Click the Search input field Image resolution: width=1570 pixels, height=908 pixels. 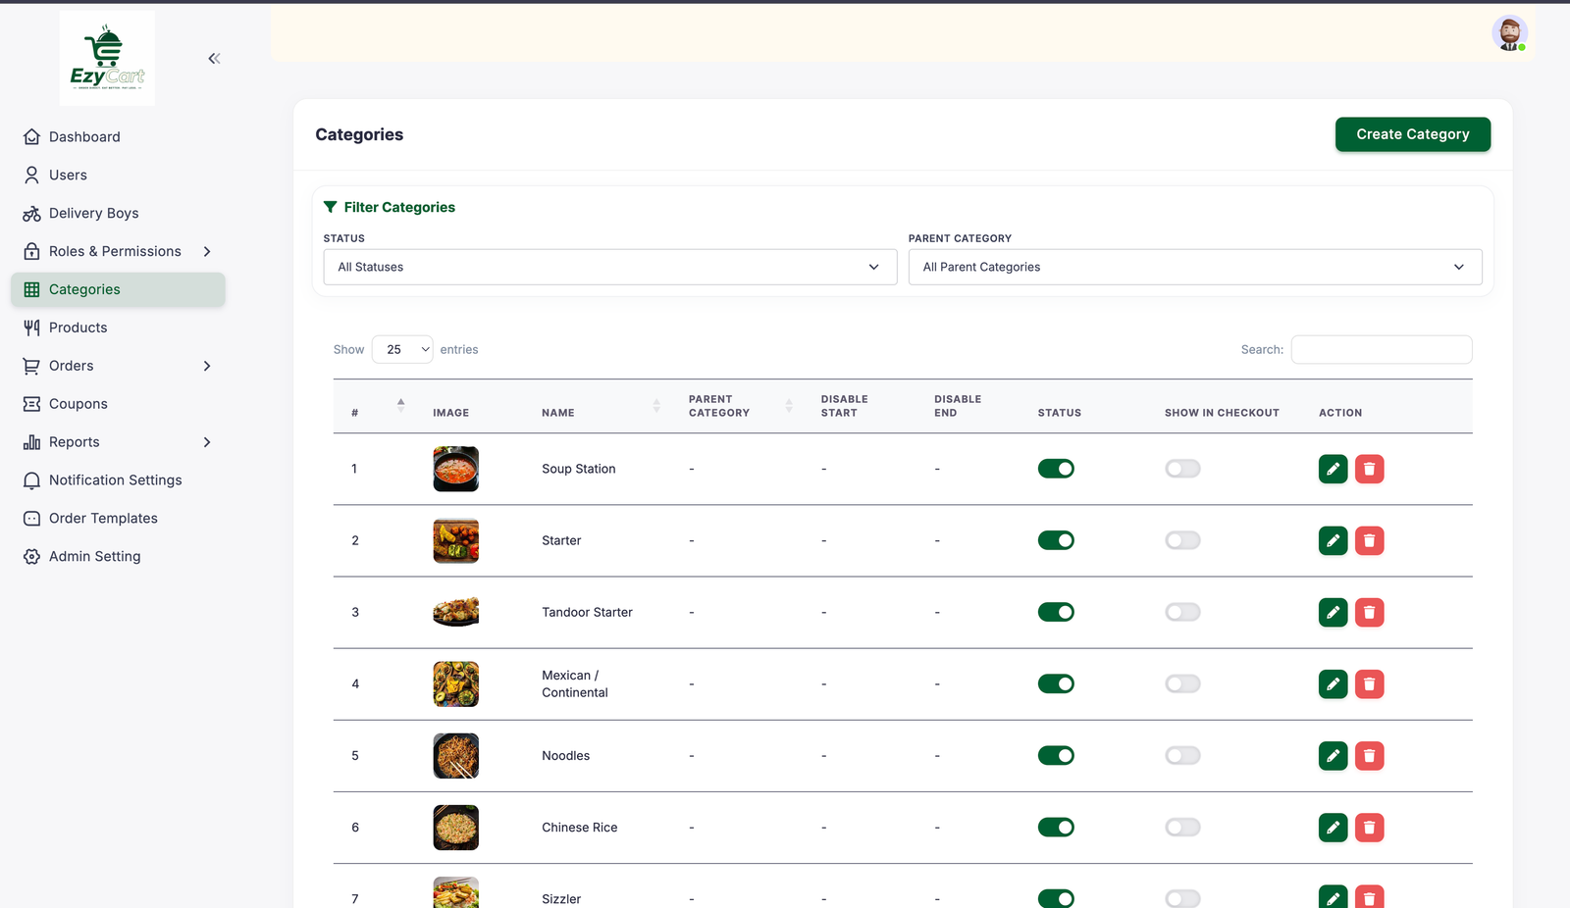[1382, 349]
